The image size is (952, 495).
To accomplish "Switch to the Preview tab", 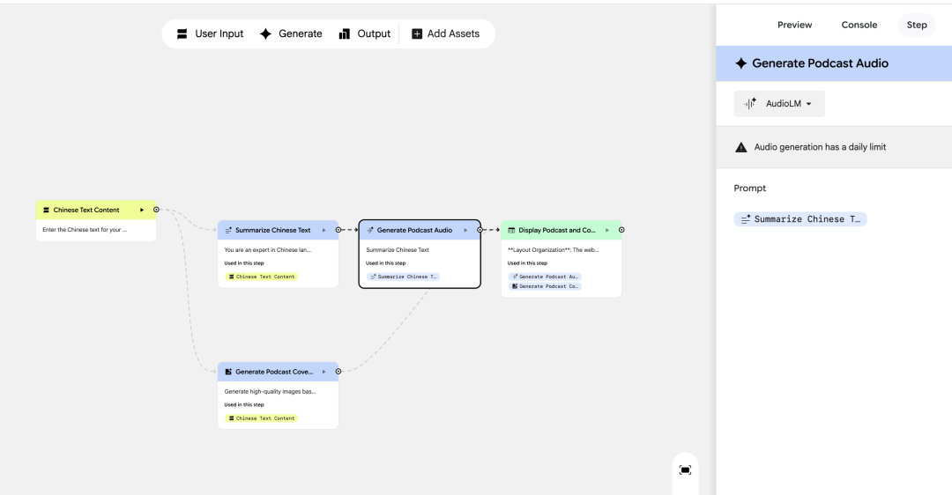I will 794,25.
